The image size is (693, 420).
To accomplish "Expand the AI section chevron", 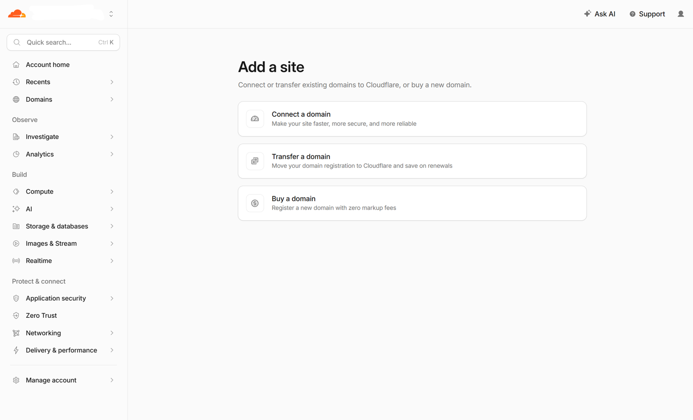I will tap(112, 209).
